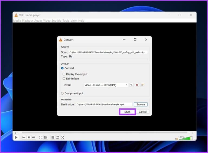
Task: Click the Browse button for destination
Action: coord(141,104)
